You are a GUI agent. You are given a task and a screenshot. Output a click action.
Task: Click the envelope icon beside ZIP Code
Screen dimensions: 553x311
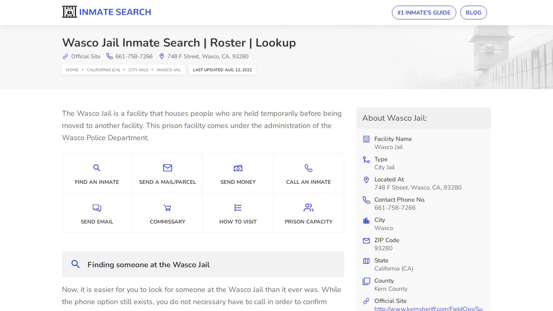pos(366,241)
